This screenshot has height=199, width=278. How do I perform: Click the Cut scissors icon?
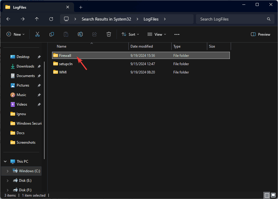point(37,35)
